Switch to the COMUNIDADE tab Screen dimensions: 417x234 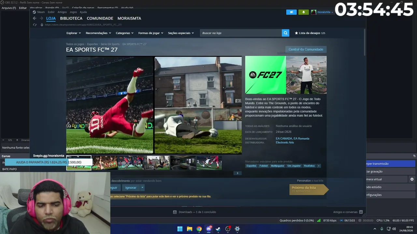100,19
